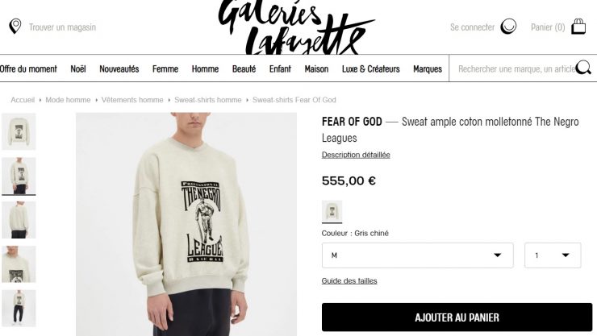Select the first sweatshirt flat-lay thumbnail
Screen dimensions: 597x336
[x=19, y=131]
